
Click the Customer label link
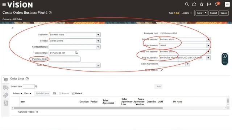(43, 35)
